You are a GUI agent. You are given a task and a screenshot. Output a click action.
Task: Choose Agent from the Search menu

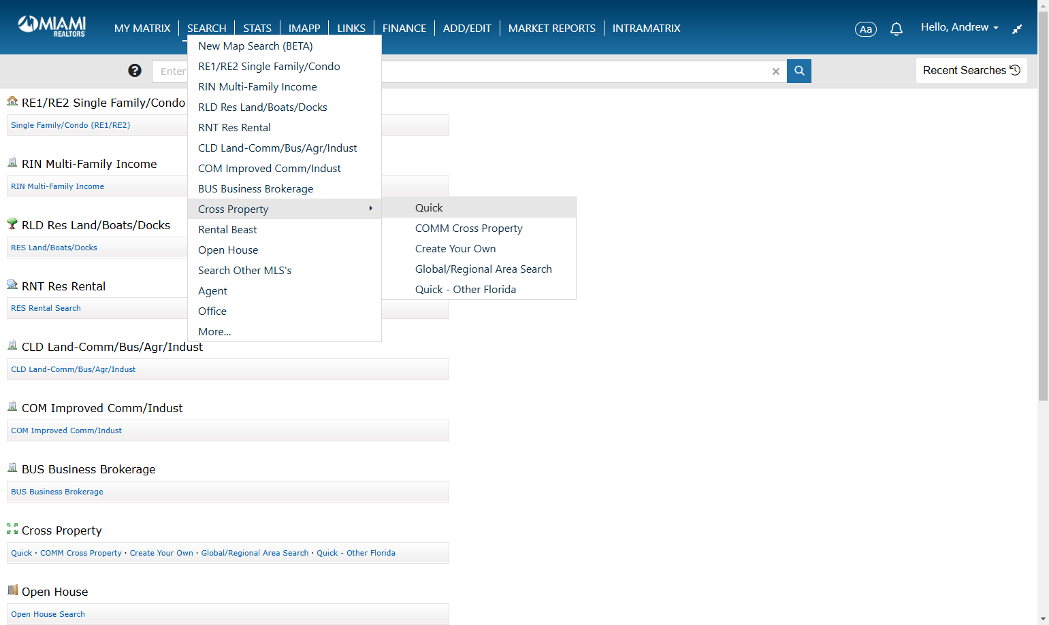[x=284, y=290]
